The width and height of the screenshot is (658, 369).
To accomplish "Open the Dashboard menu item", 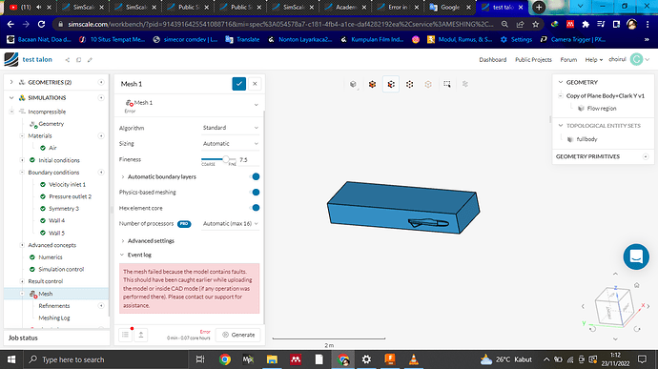I will coord(493,60).
